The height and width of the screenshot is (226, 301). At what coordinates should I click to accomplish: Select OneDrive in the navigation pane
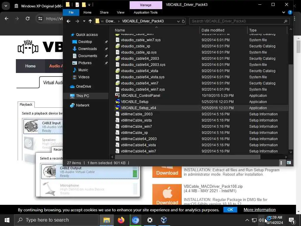coord(83,87)
